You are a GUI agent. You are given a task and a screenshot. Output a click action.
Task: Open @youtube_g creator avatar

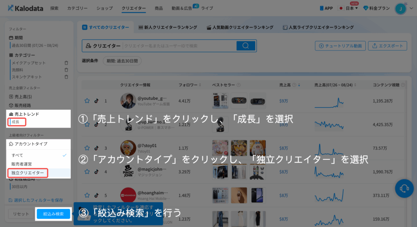[x=128, y=101]
